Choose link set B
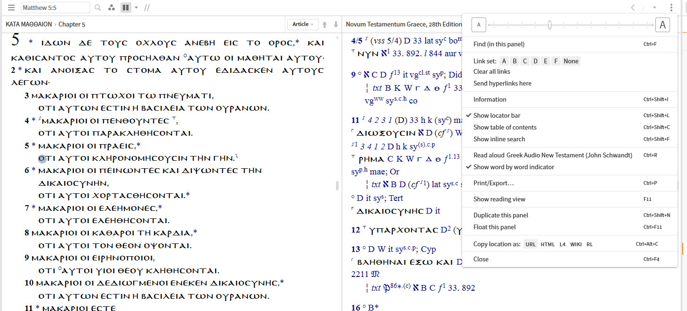Viewport: 687px width, 311px height. pyautogui.click(x=515, y=61)
